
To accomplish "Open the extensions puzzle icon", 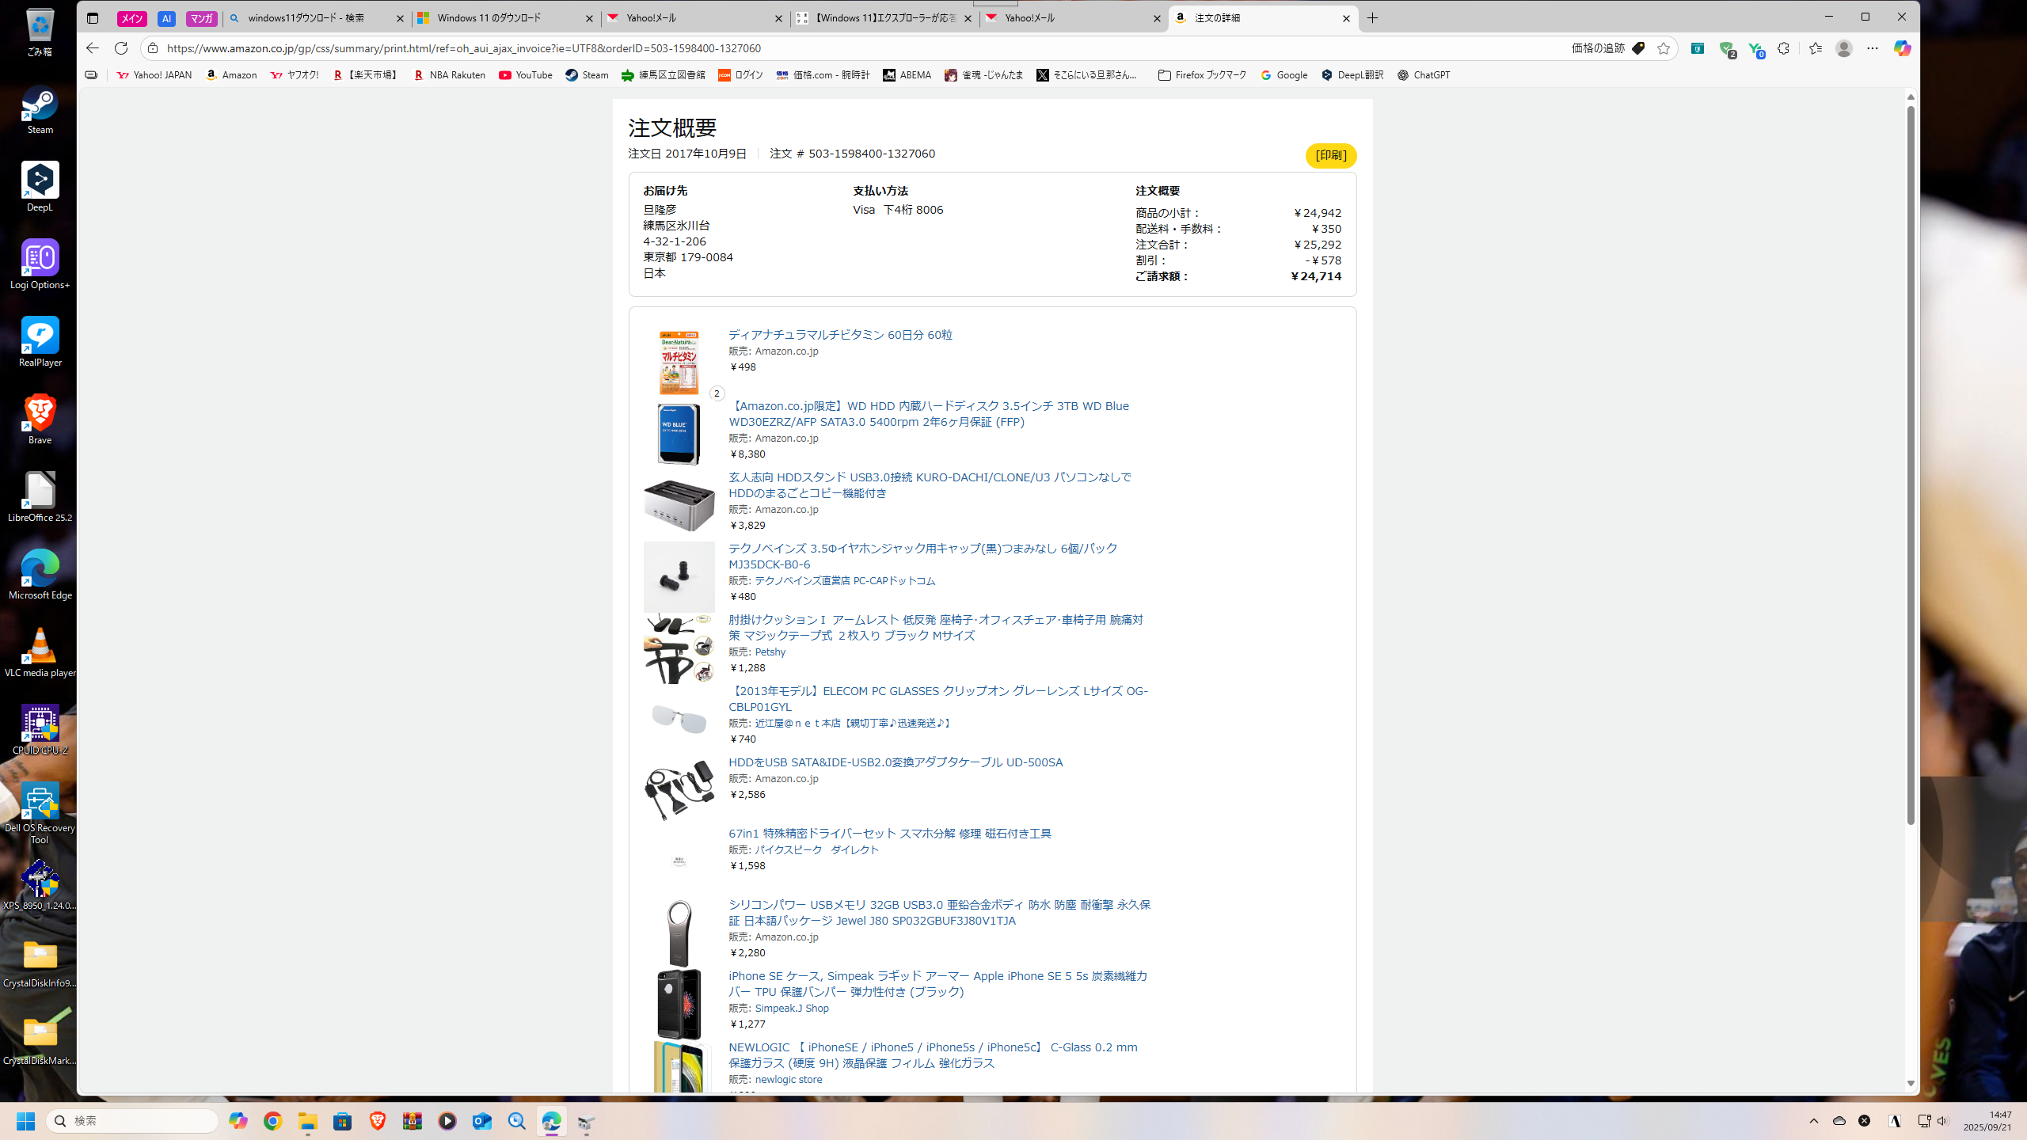I will click(x=1783, y=48).
